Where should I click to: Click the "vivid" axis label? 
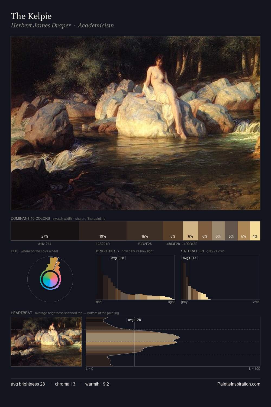click(256, 302)
